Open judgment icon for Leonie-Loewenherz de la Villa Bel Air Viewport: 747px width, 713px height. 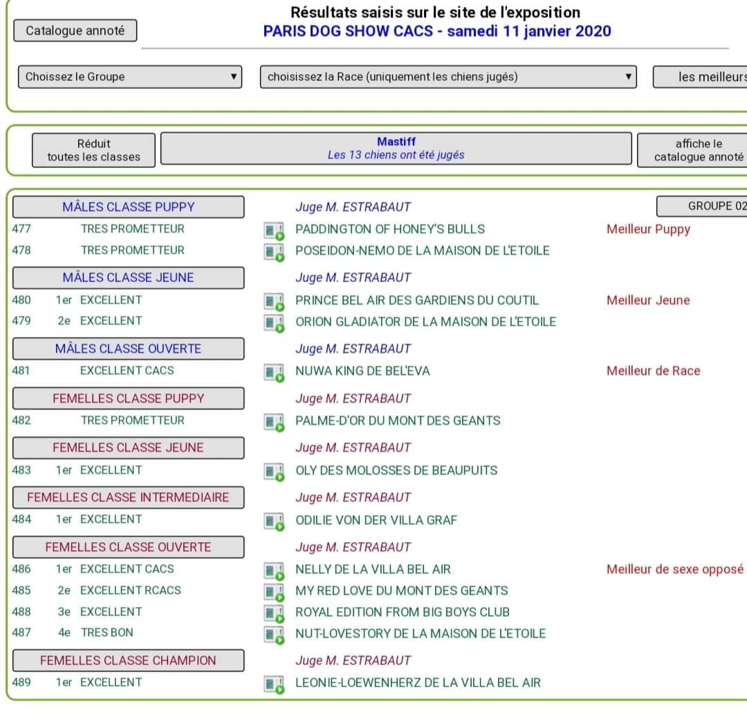click(x=274, y=685)
